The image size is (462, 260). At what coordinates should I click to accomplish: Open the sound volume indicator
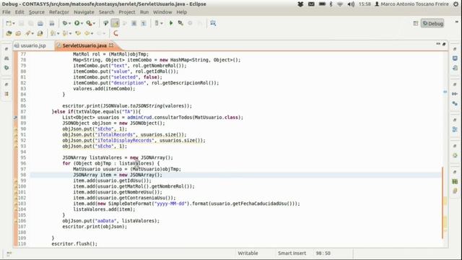click(x=351, y=4)
